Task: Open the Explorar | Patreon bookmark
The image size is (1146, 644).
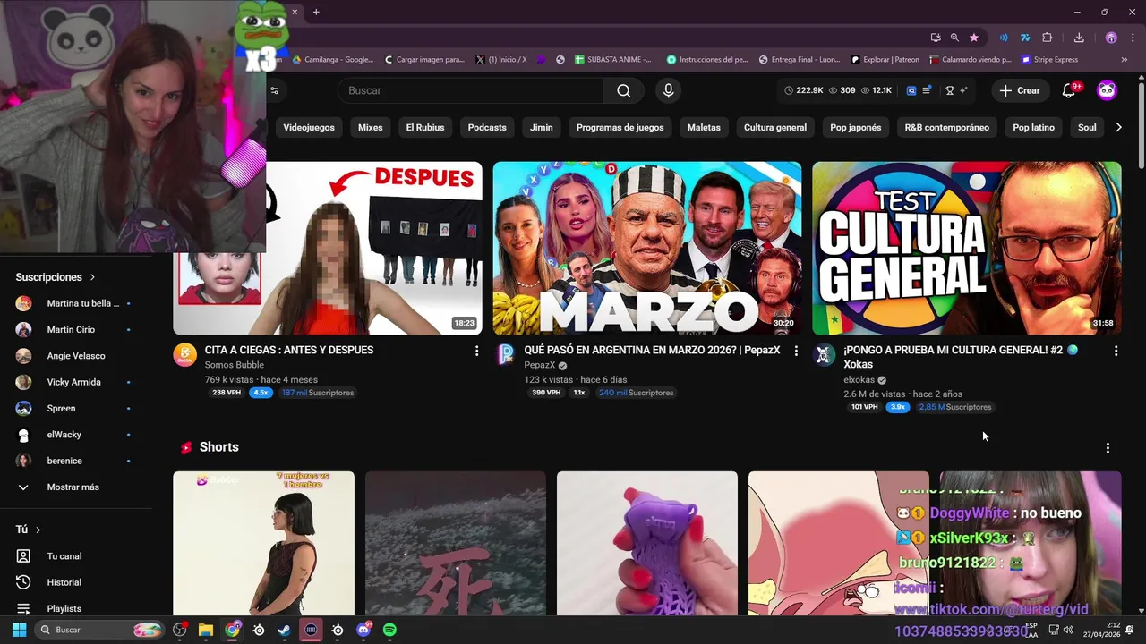Action: pyautogui.click(x=885, y=59)
